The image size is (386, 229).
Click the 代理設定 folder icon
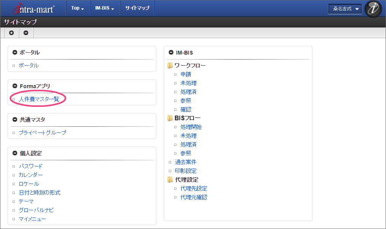[170, 180]
